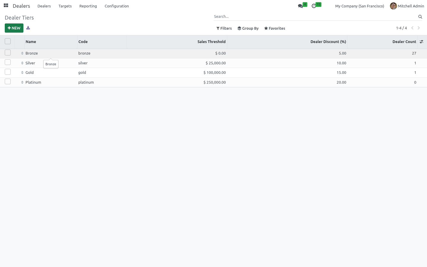Screen dimensions: 427x267
Task: Click the 1-4 / 4 pager counter
Action: point(401,28)
